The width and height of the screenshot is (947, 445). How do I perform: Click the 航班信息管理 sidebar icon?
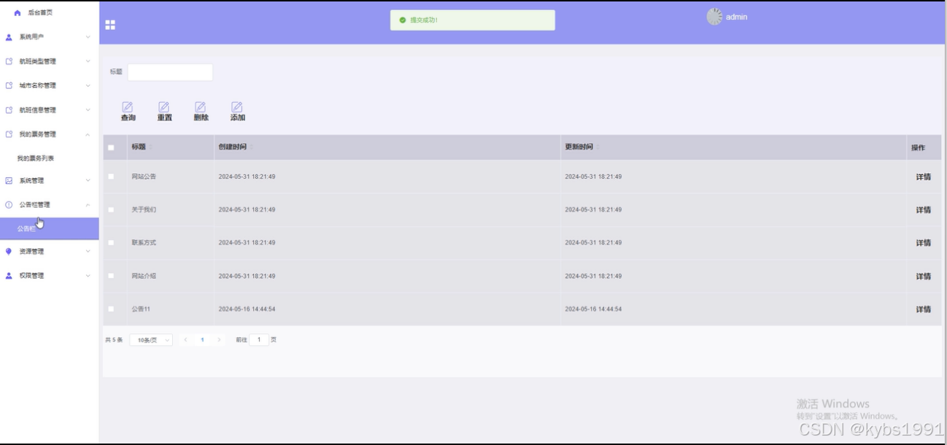tap(9, 110)
